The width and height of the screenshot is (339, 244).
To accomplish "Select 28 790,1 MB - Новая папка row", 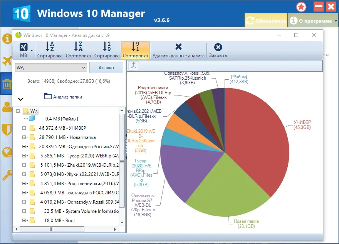I will pos(67,137).
